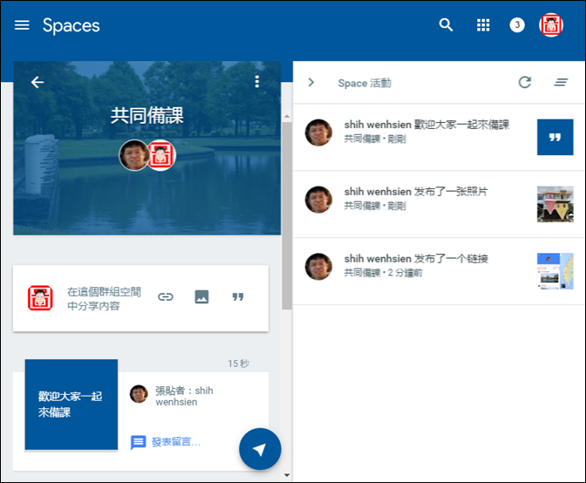Open the colorful house photo thumbnail
Screen dimensions: 586x483
[x=555, y=204]
